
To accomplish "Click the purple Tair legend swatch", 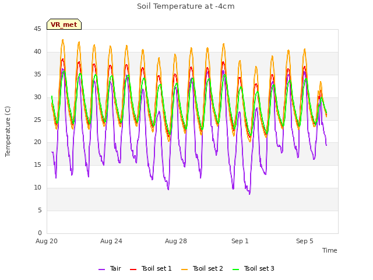I will point(101,269).
